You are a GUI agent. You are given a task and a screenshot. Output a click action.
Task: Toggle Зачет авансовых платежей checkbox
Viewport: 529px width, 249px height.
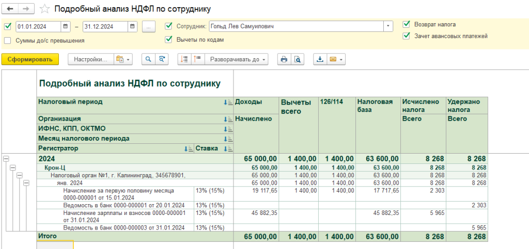[x=406, y=36]
